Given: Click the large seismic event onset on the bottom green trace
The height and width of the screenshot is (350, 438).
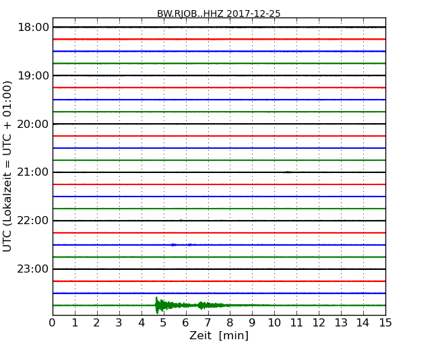Looking at the screenshot, I should coord(157,306).
